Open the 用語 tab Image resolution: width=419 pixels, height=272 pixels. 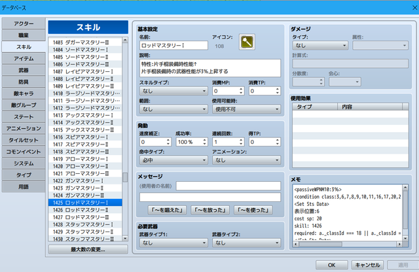point(24,187)
